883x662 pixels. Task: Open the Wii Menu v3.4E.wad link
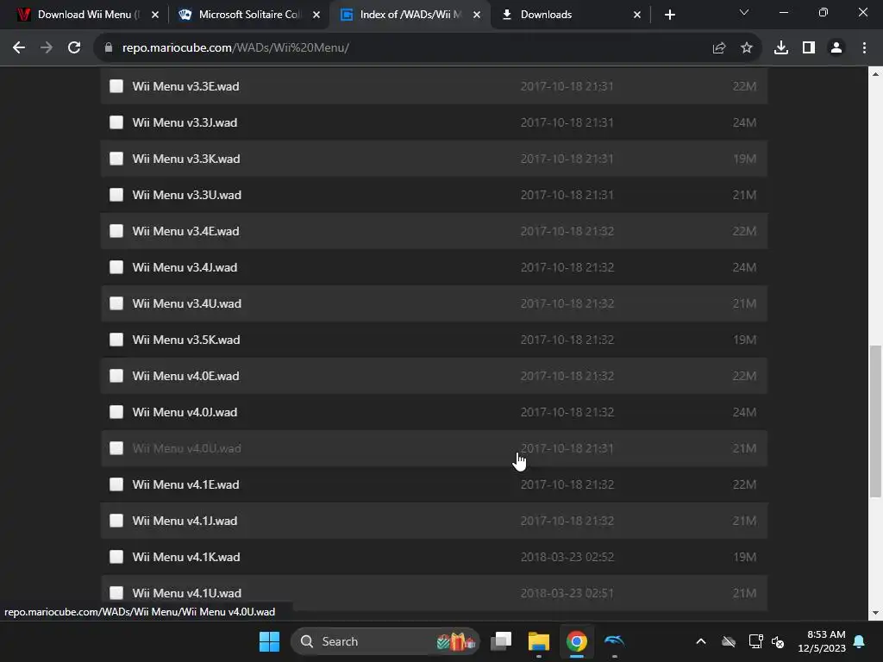pos(186,231)
